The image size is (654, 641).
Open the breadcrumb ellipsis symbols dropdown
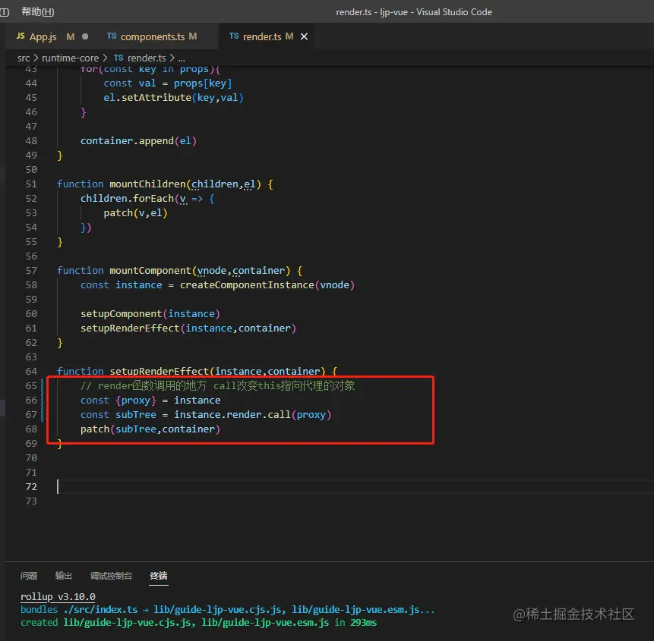point(182,58)
